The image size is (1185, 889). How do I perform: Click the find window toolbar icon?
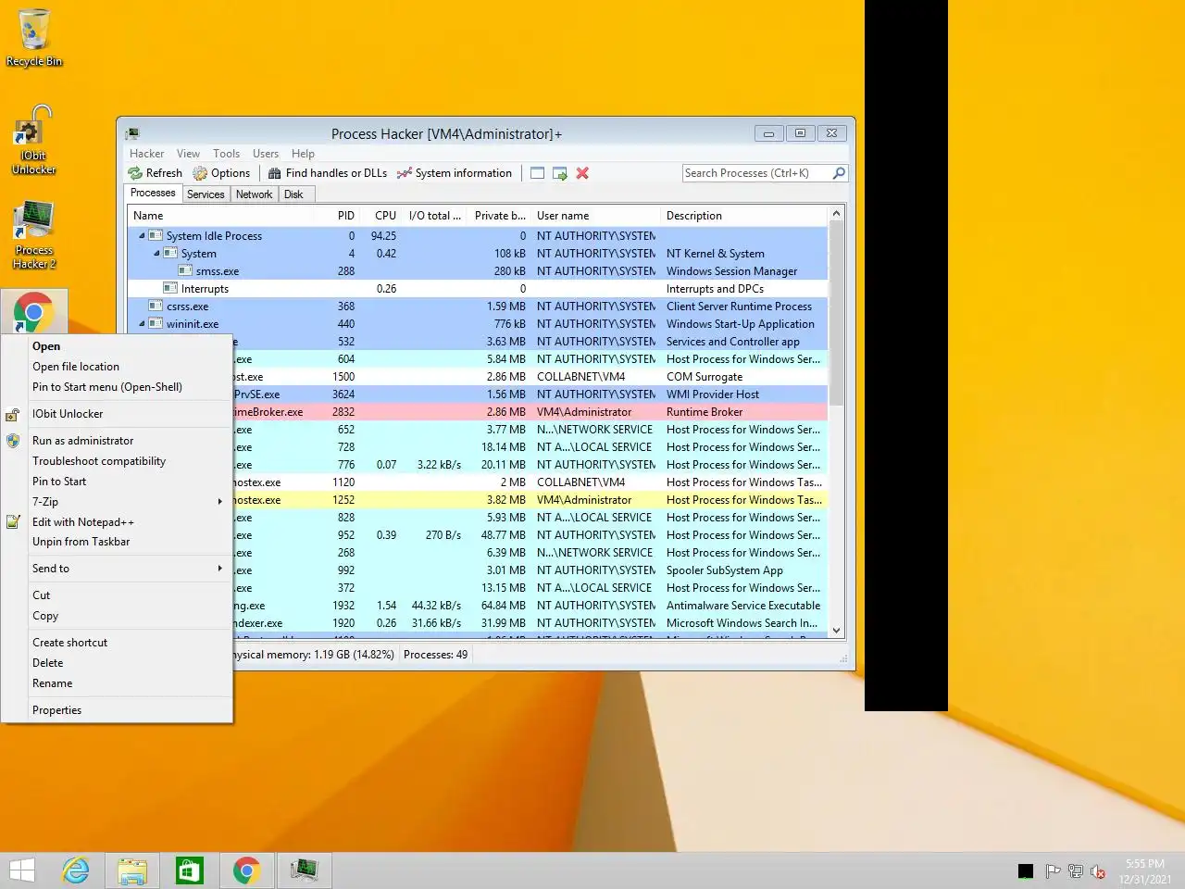click(x=537, y=173)
